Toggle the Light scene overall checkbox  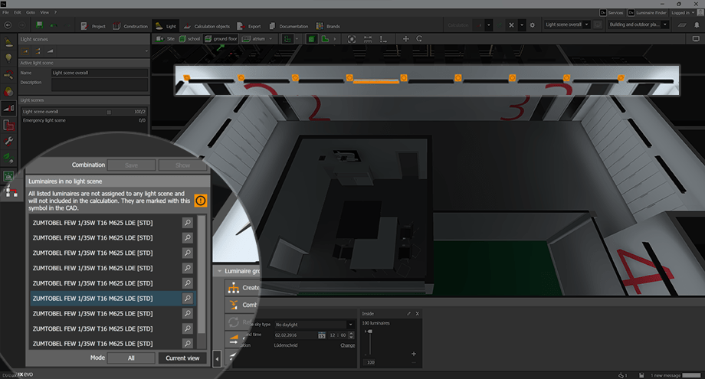[109, 112]
